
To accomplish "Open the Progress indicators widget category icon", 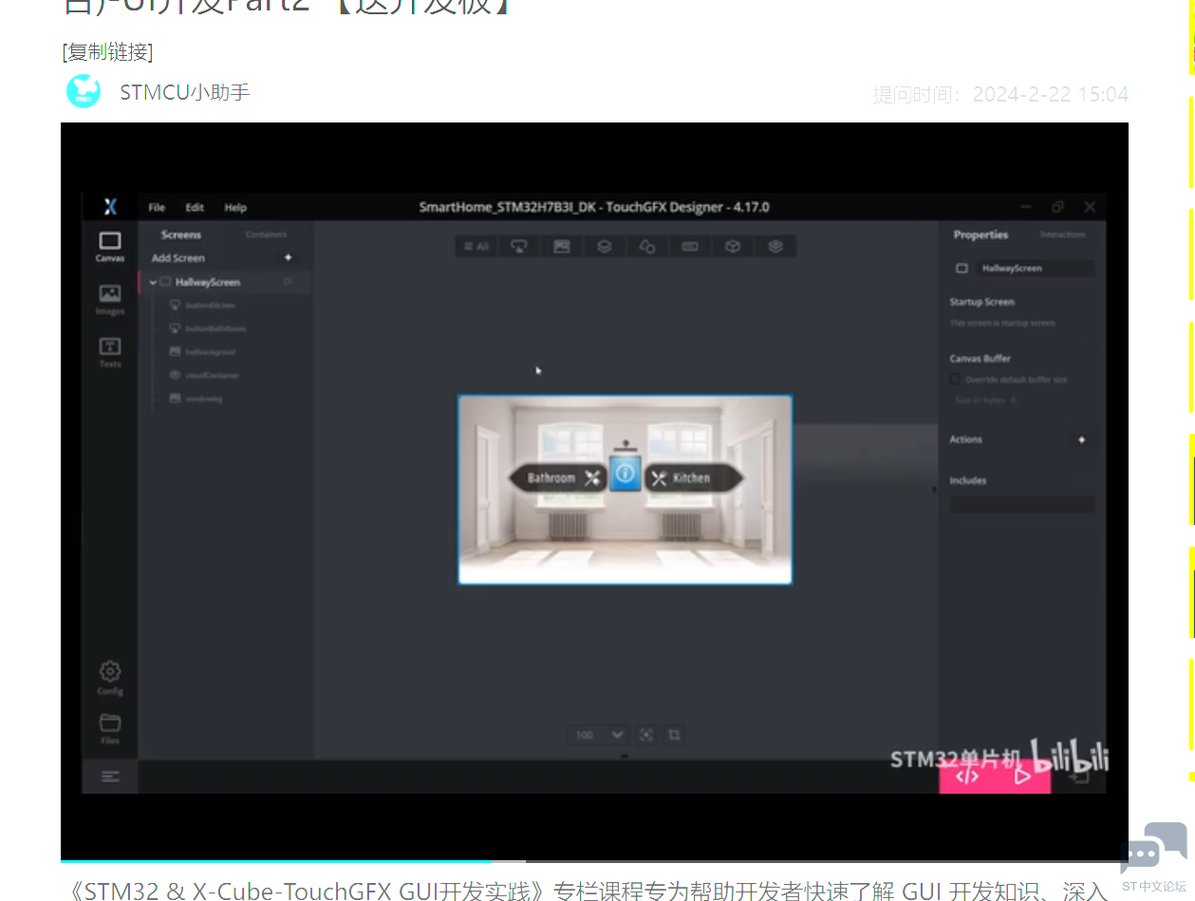I will [x=690, y=247].
